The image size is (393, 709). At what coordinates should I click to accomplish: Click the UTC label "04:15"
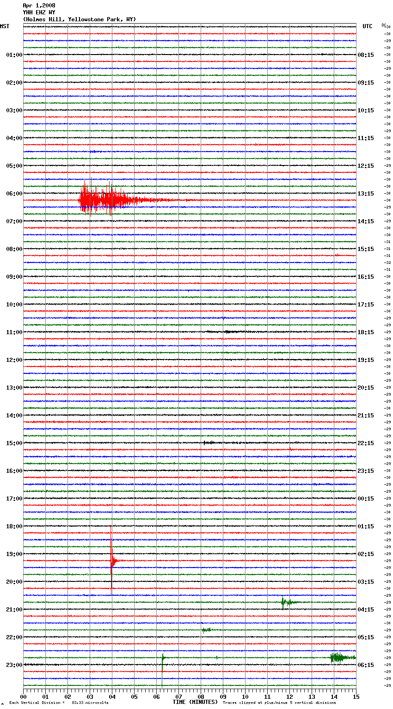point(366,610)
